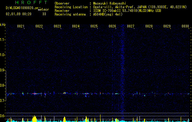Select receiver text ICOM IC-706mkII
This screenshot has height=122, width=192.
tap(107, 11)
